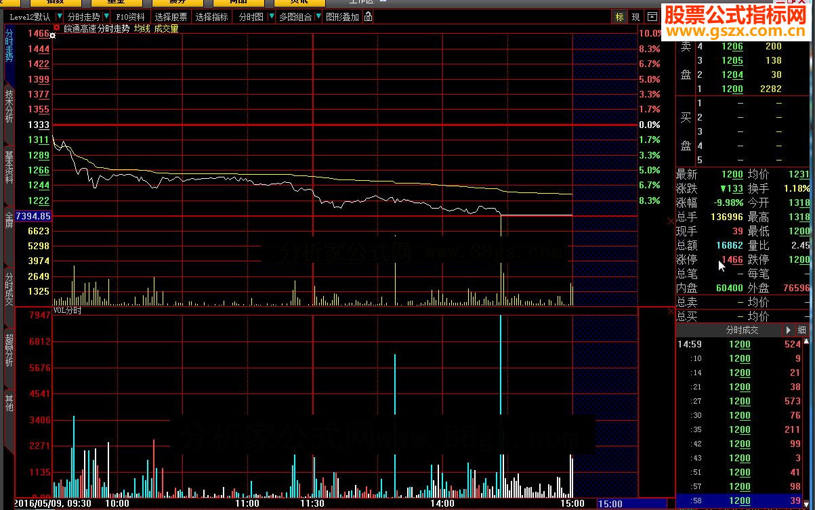Select the 超赢分析 side tab
This screenshot has width=815, height=510.
pos(9,350)
